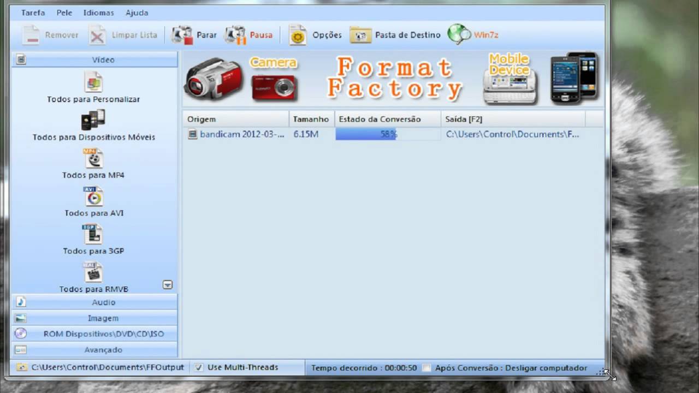
Task: Sort by Origem column header
Action: tap(236, 119)
